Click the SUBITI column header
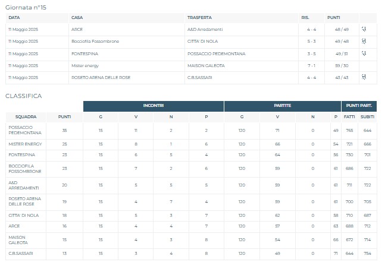 pos(367,117)
